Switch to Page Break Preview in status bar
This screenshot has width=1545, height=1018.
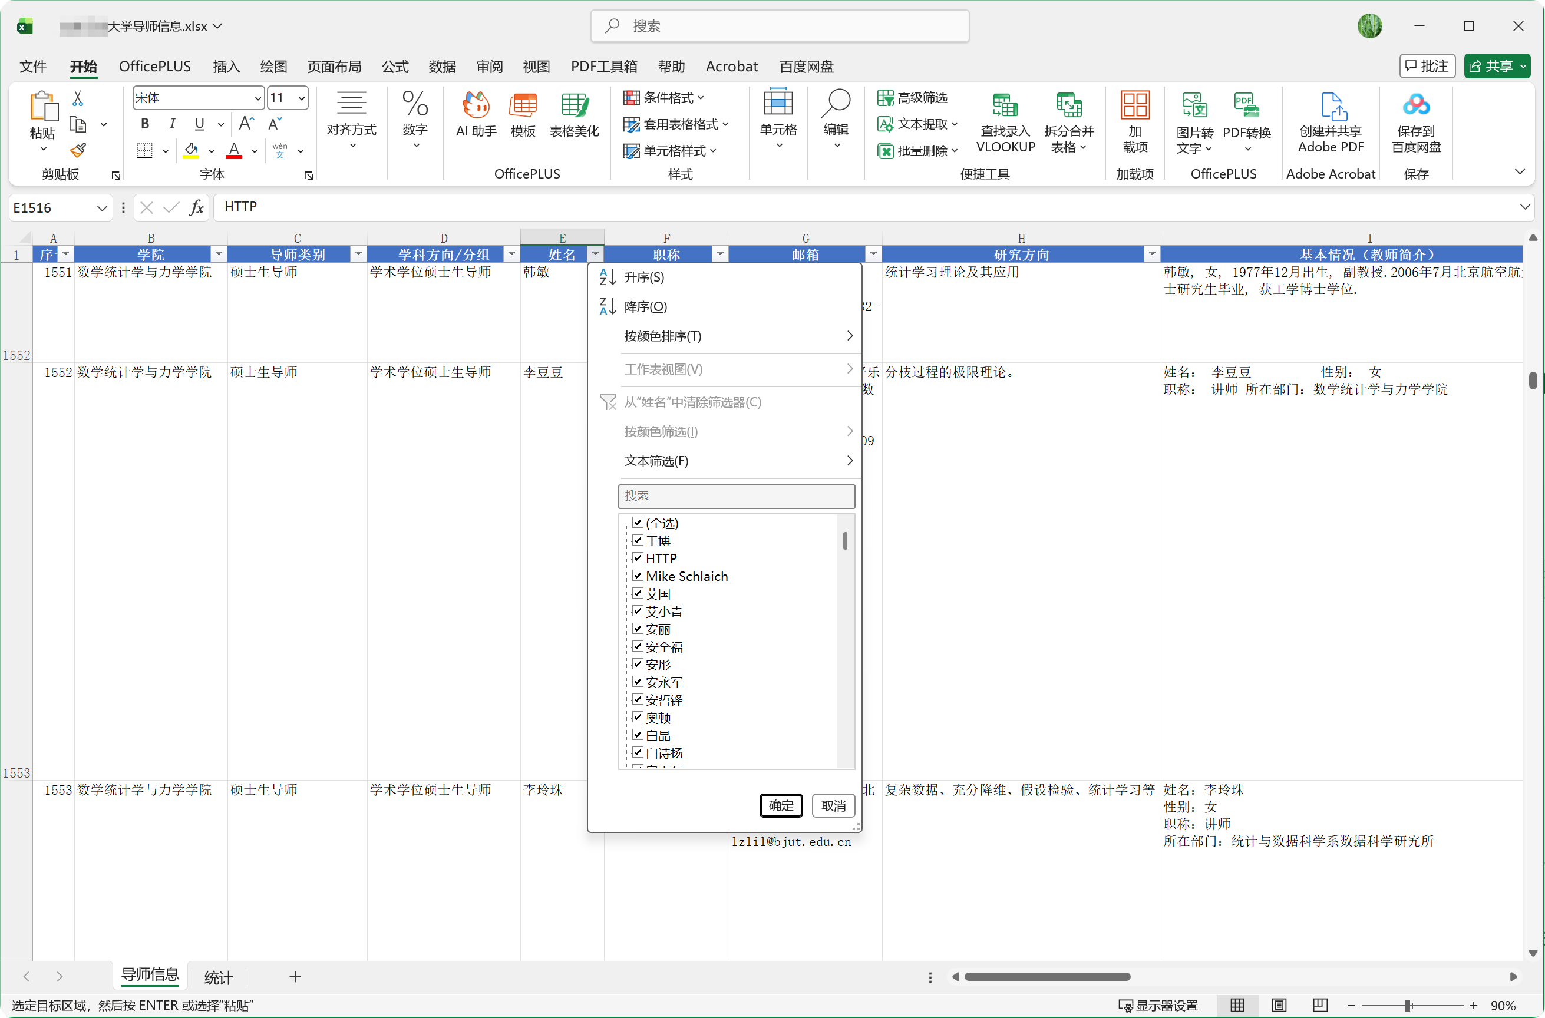click(x=1320, y=1005)
